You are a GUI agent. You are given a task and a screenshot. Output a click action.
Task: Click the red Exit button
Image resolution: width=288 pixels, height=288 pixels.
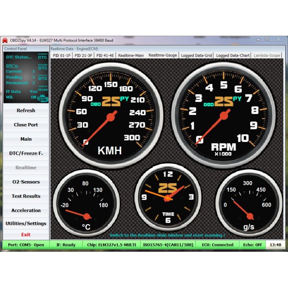26,235
